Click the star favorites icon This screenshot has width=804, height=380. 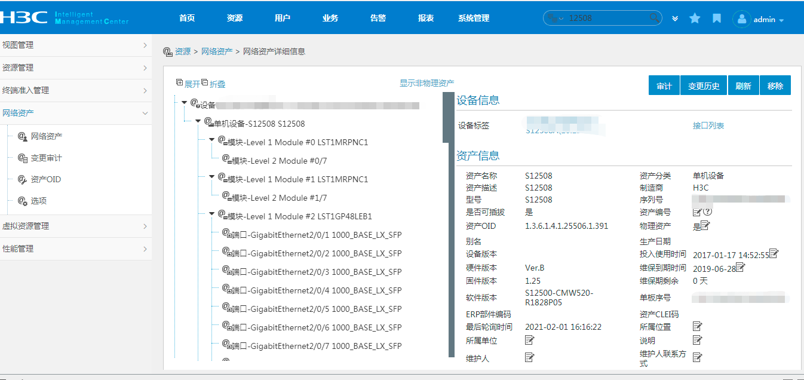[x=695, y=19]
